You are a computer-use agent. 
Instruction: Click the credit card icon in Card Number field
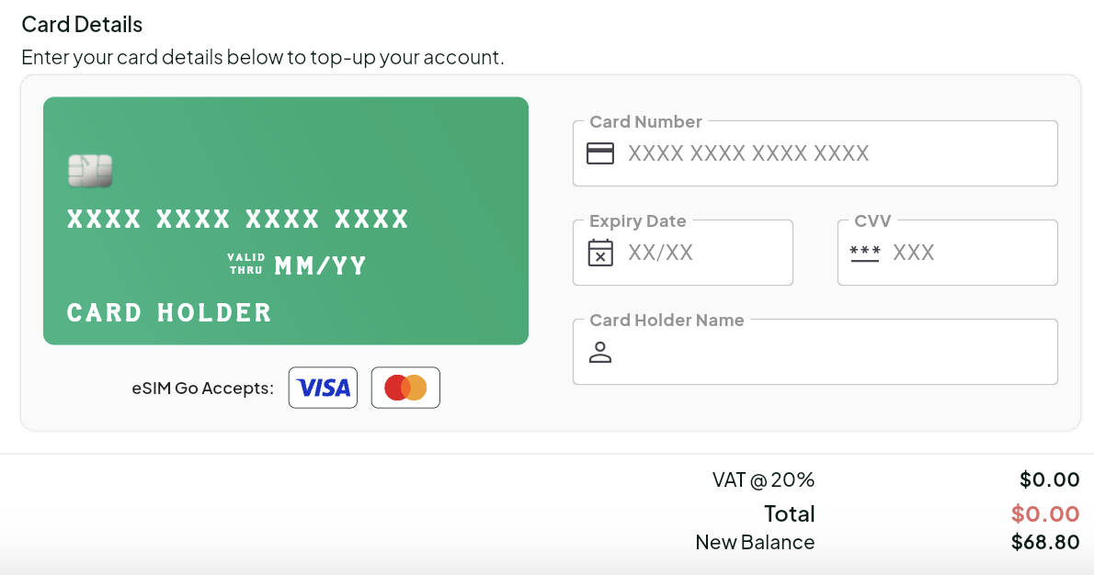pos(600,153)
